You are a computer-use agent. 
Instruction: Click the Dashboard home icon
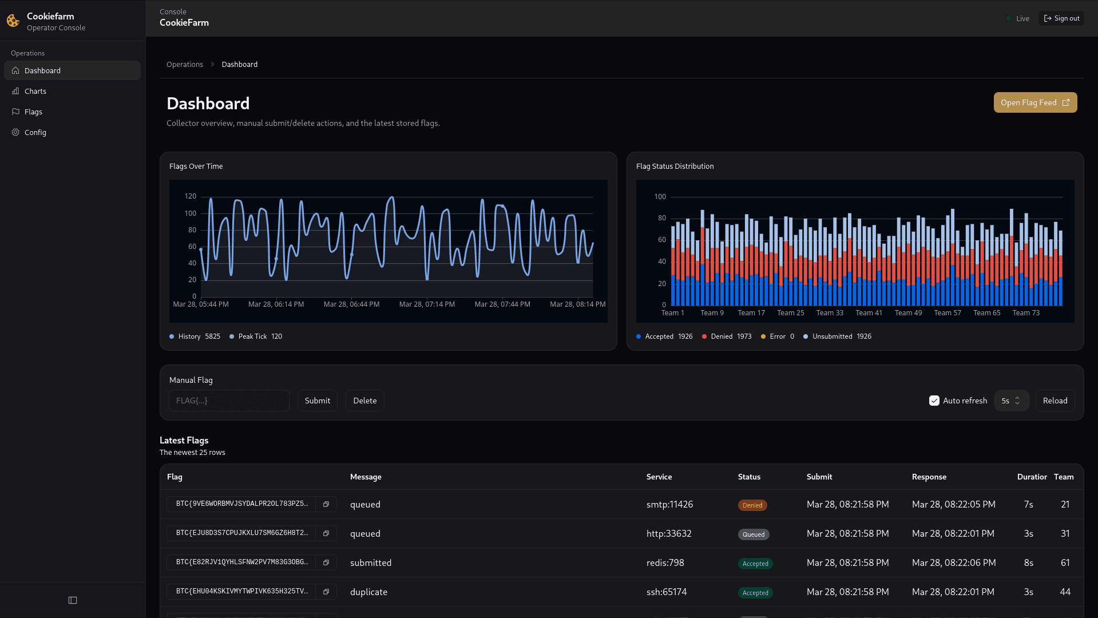[x=15, y=70]
